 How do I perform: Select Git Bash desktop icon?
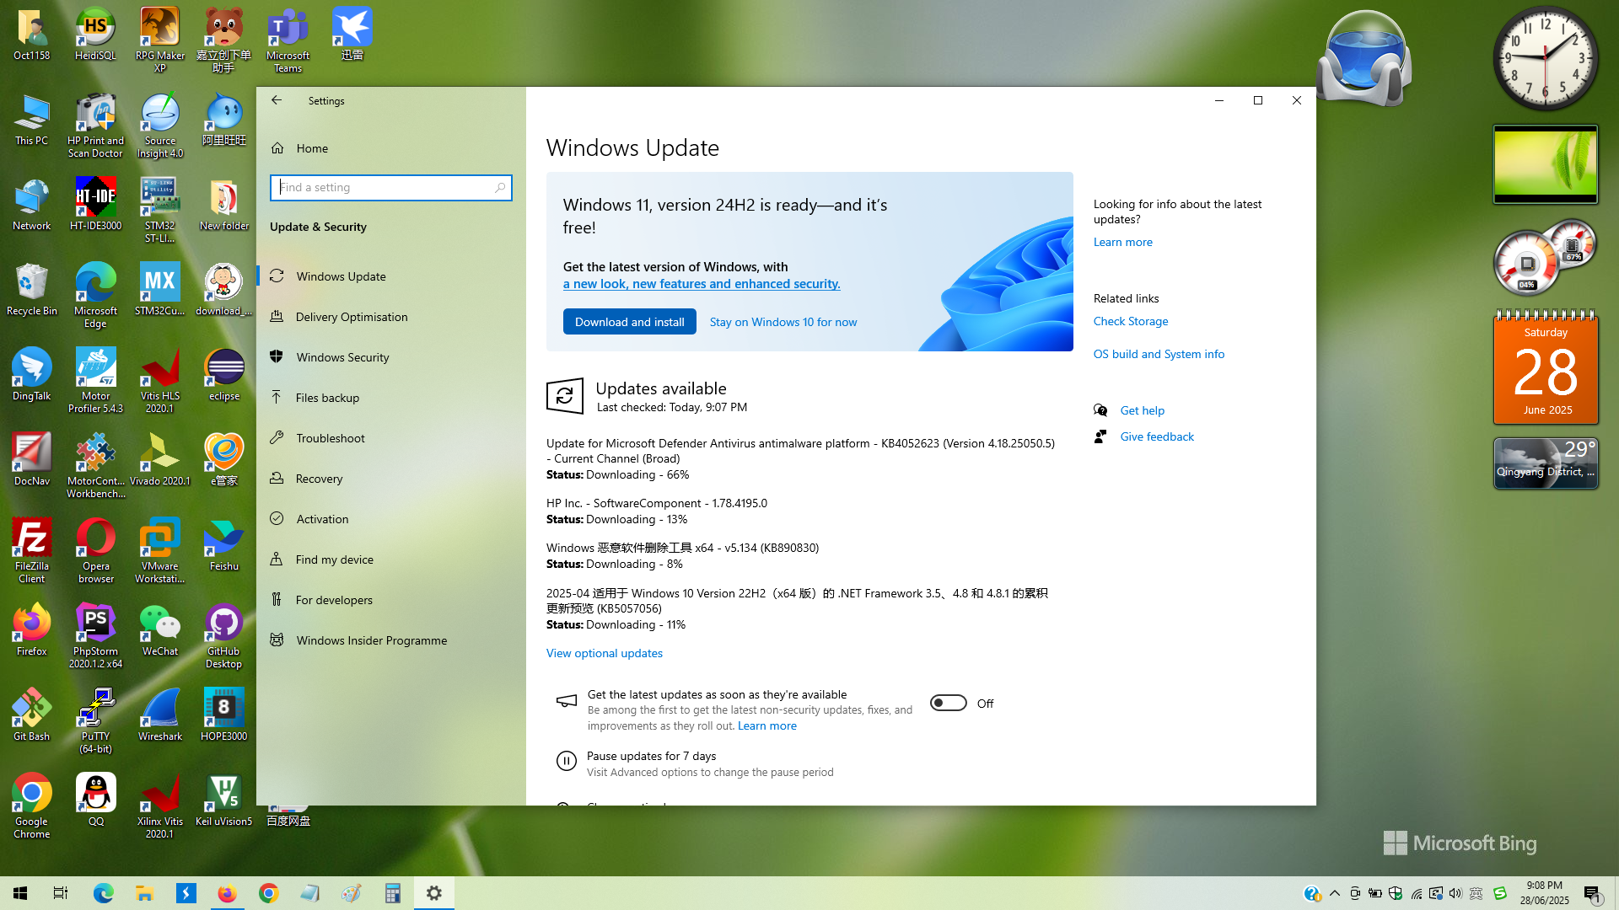coord(31,715)
